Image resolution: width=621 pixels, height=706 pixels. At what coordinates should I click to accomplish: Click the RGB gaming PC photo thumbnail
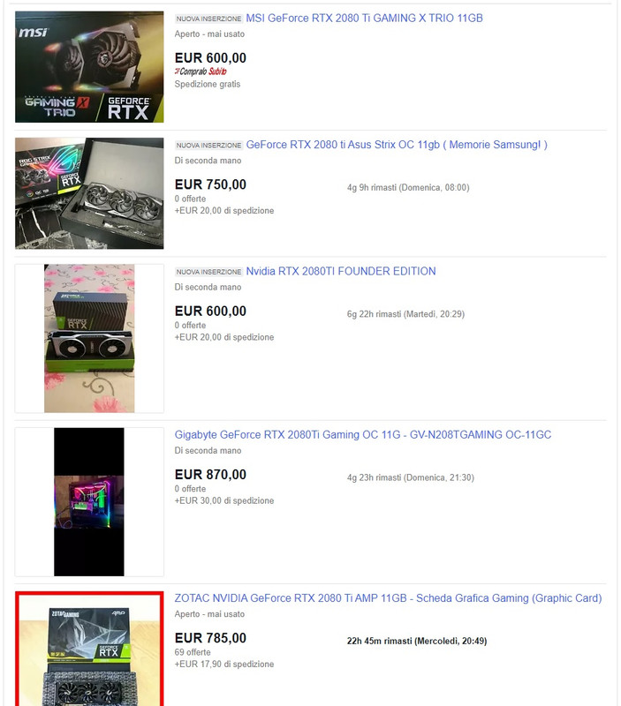coord(89,501)
